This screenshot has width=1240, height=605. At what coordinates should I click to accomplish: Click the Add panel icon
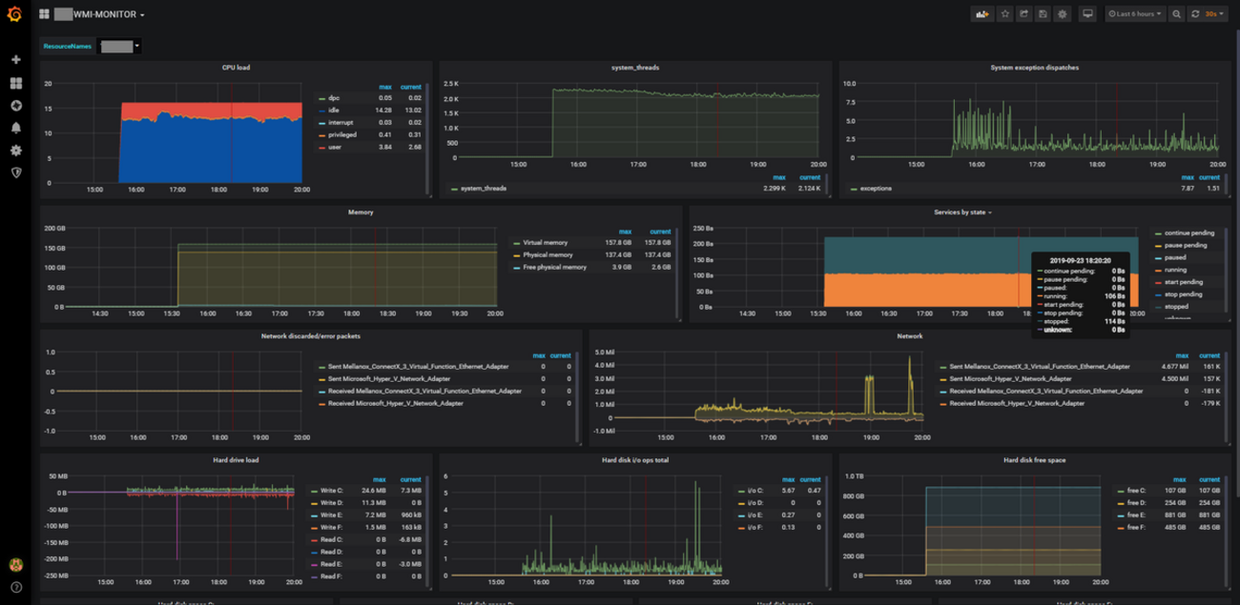coord(982,14)
